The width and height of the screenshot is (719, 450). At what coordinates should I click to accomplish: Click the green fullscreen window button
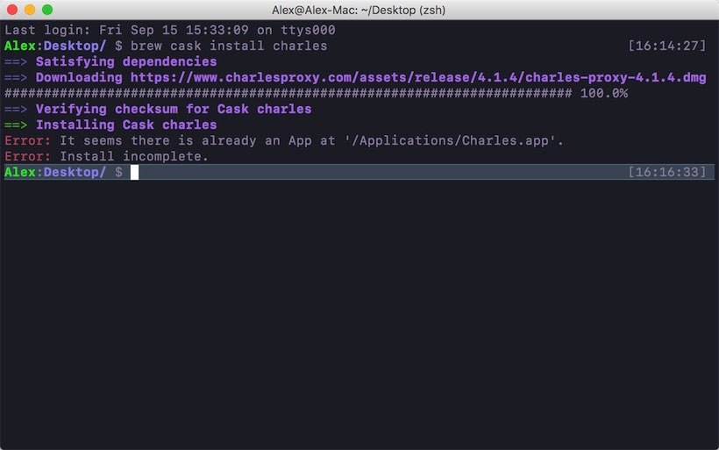47,10
